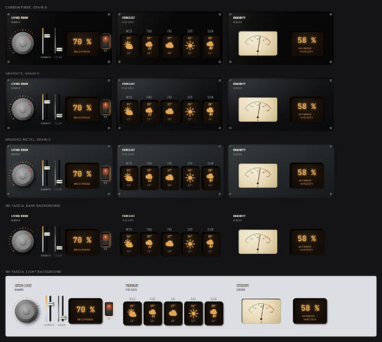
Task: Click the 70 % brightness display in Carbon Fibre
Action: (82, 44)
